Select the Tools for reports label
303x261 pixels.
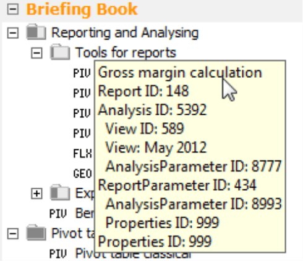[126, 52]
